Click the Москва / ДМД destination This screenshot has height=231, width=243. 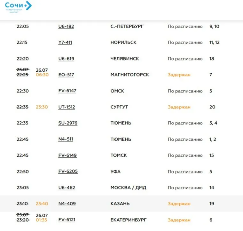click(x=128, y=187)
